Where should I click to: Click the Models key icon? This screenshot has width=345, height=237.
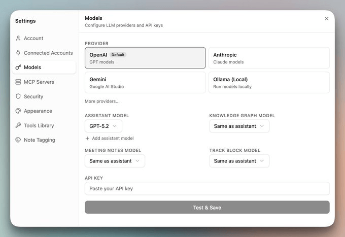tap(18, 67)
